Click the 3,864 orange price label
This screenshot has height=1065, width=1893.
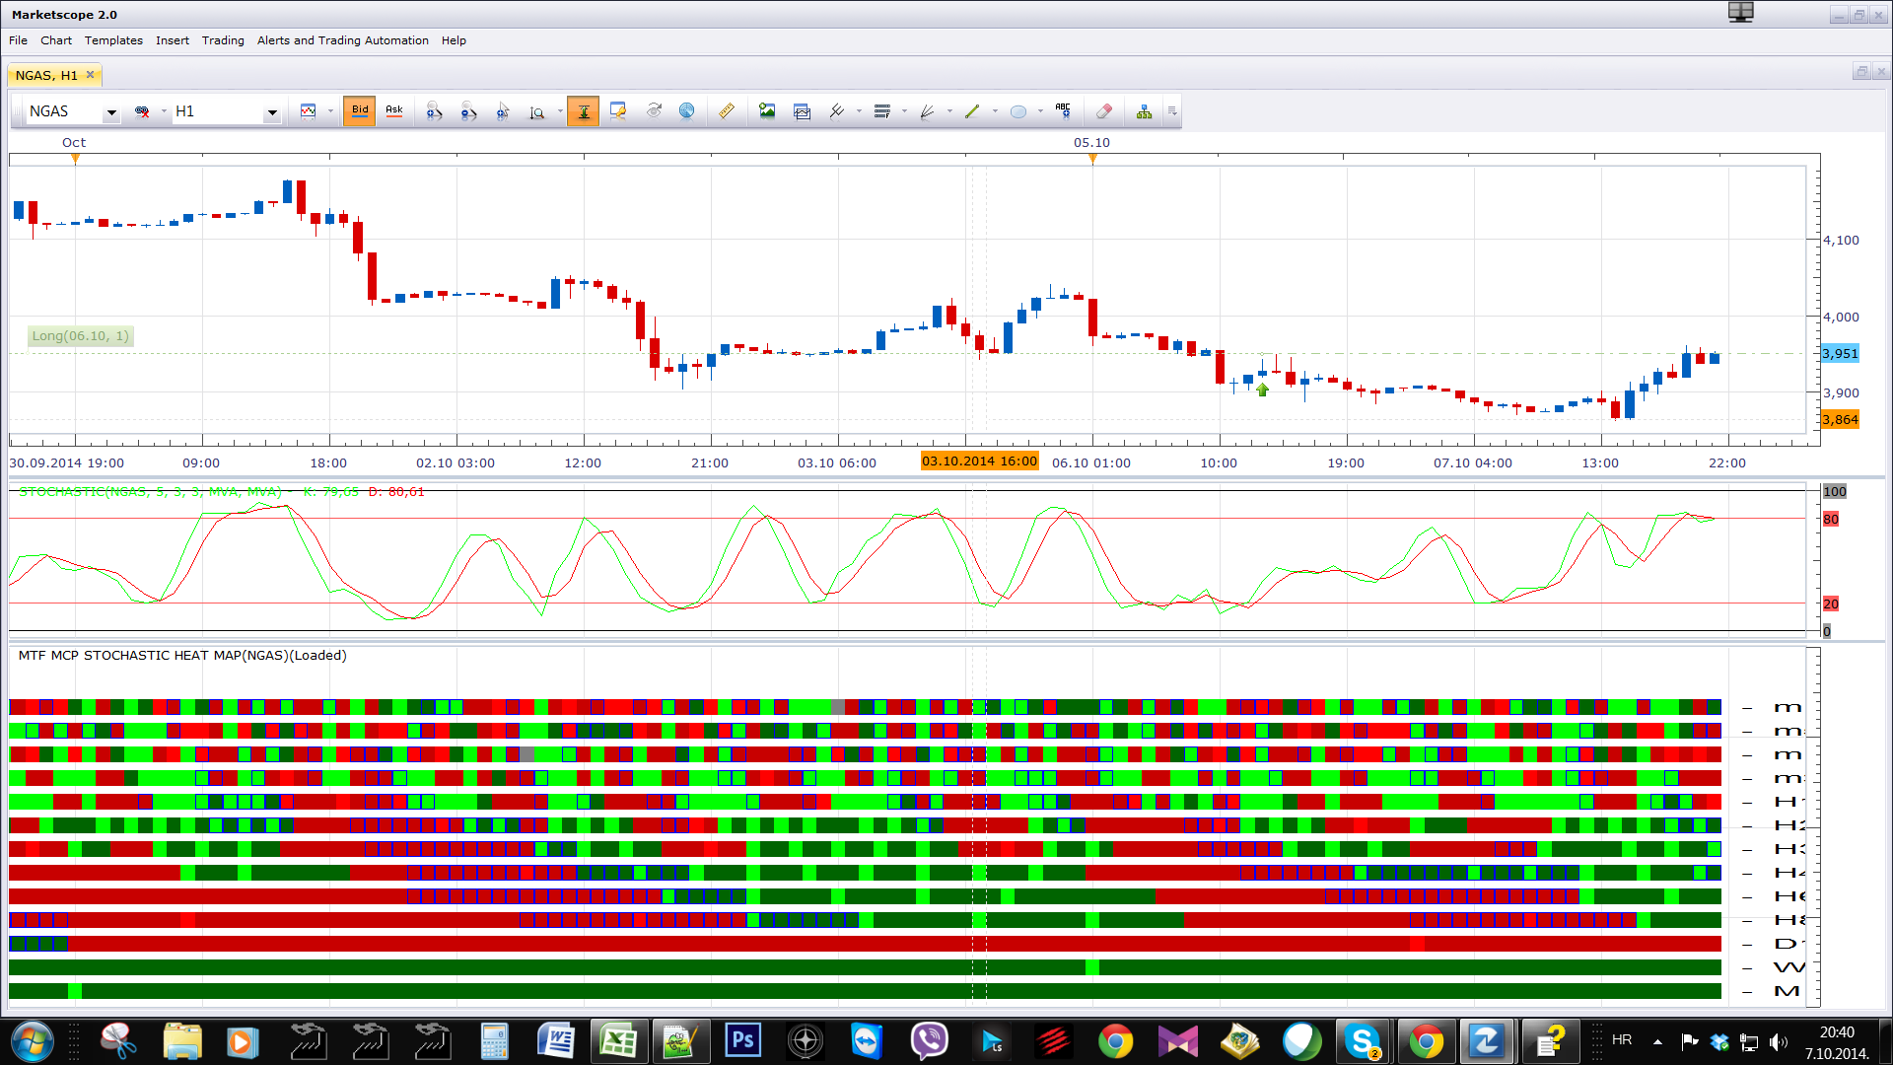tap(1840, 419)
